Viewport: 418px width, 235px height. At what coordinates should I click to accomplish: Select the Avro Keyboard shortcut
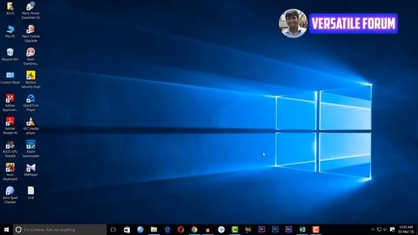[10, 172]
